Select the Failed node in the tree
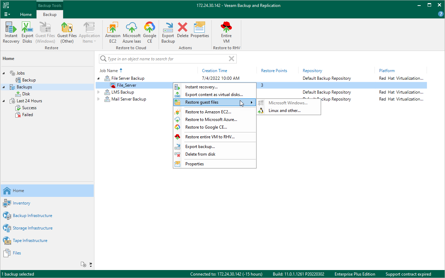The image size is (445, 278). [x=27, y=115]
